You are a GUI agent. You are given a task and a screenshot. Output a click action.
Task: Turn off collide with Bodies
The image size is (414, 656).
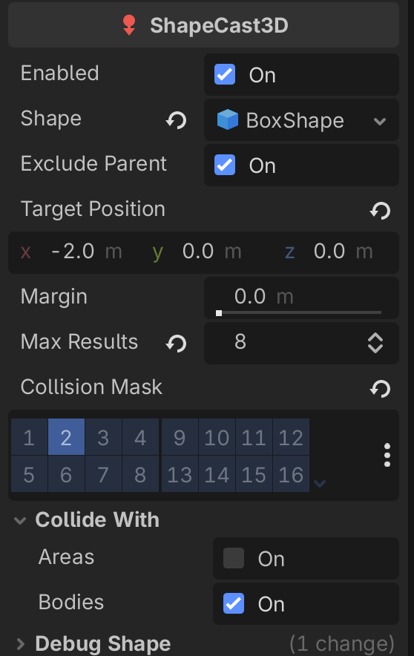tap(234, 603)
